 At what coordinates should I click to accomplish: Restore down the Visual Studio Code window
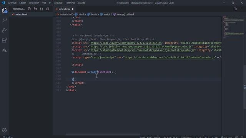point(233,3)
